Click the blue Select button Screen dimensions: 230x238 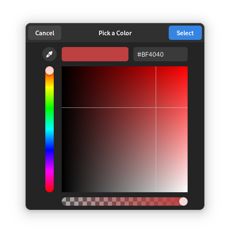pyautogui.click(x=185, y=33)
